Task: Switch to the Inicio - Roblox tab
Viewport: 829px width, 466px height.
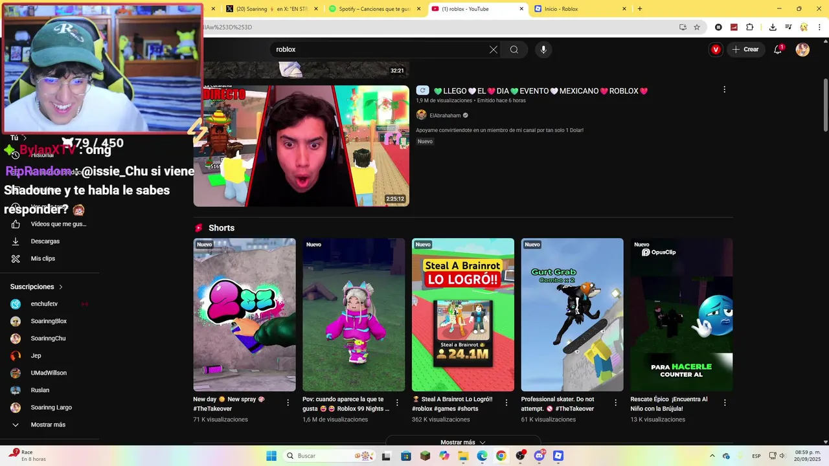Action: pyautogui.click(x=580, y=9)
